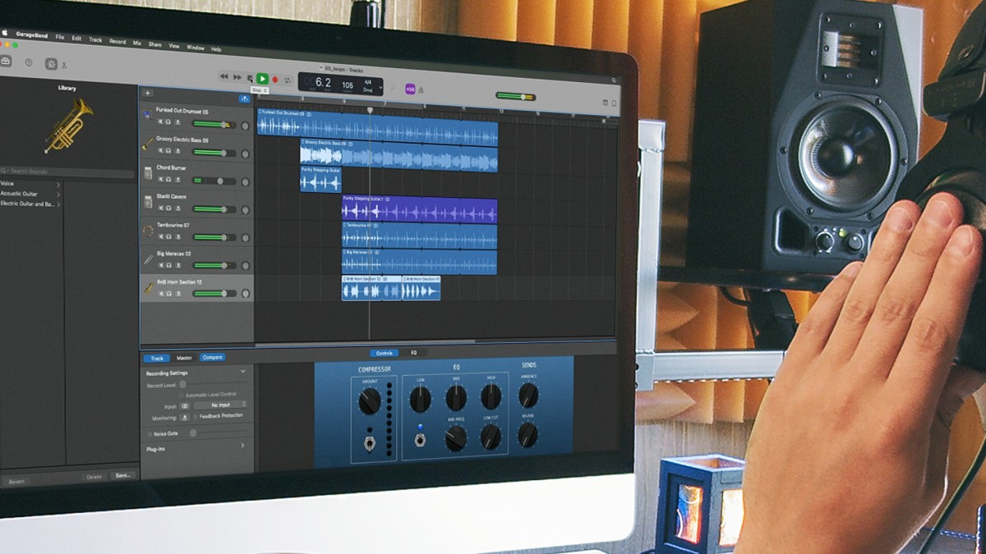Click the add track plus button
The height and width of the screenshot is (554, 986).
click(x=148, y=93)
